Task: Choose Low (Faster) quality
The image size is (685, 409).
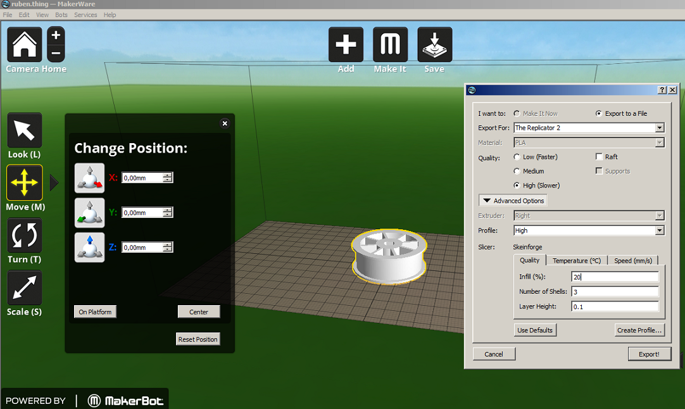Action: [x=517, y=157]
